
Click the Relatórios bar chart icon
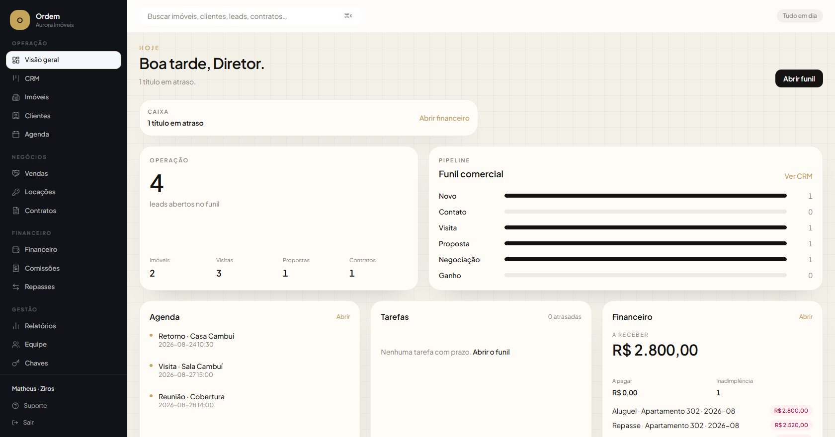tap(16, 326)
